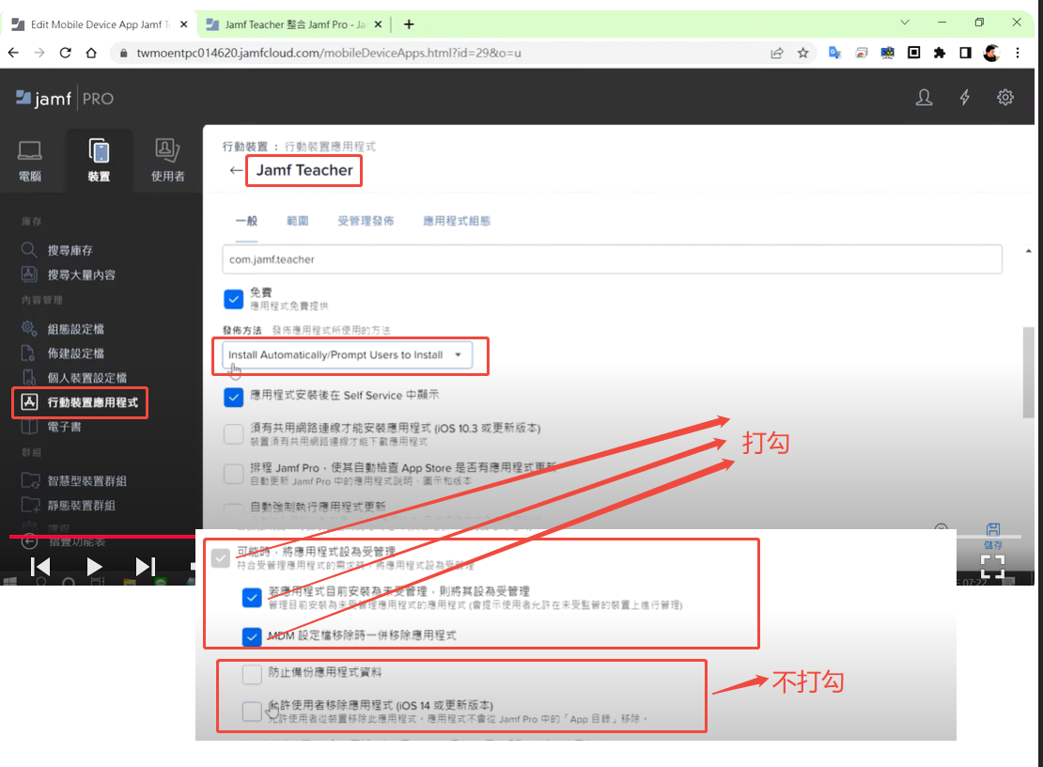Click the jamf PRO logo

pos(65,99)
